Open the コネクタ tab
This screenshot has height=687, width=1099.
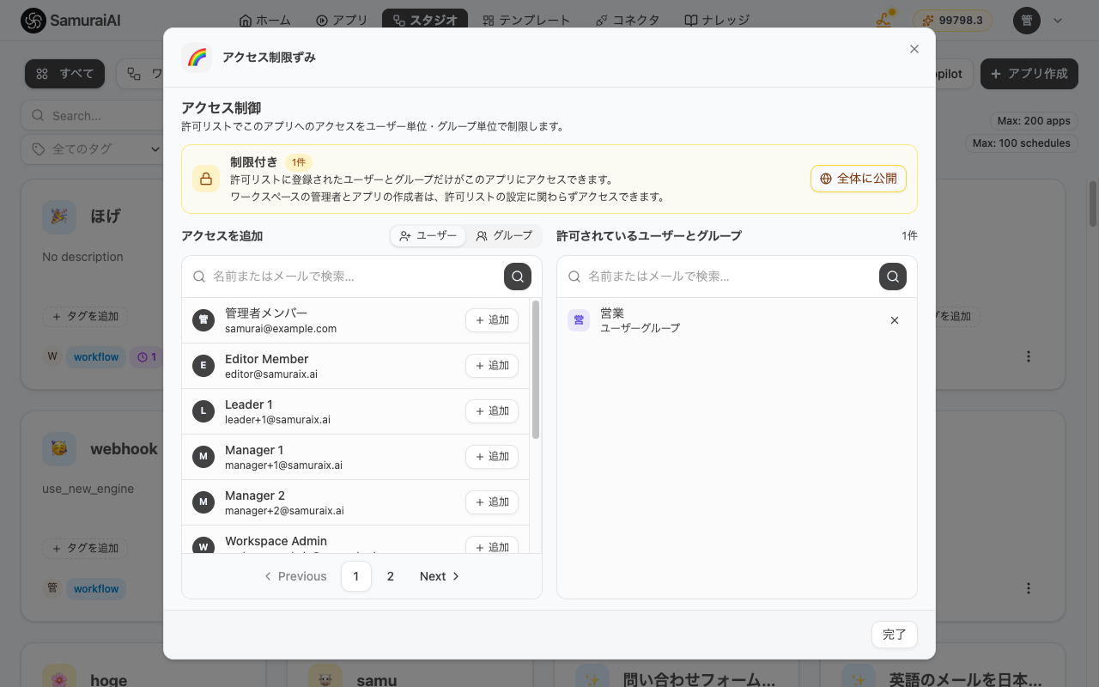pos(628,21)
